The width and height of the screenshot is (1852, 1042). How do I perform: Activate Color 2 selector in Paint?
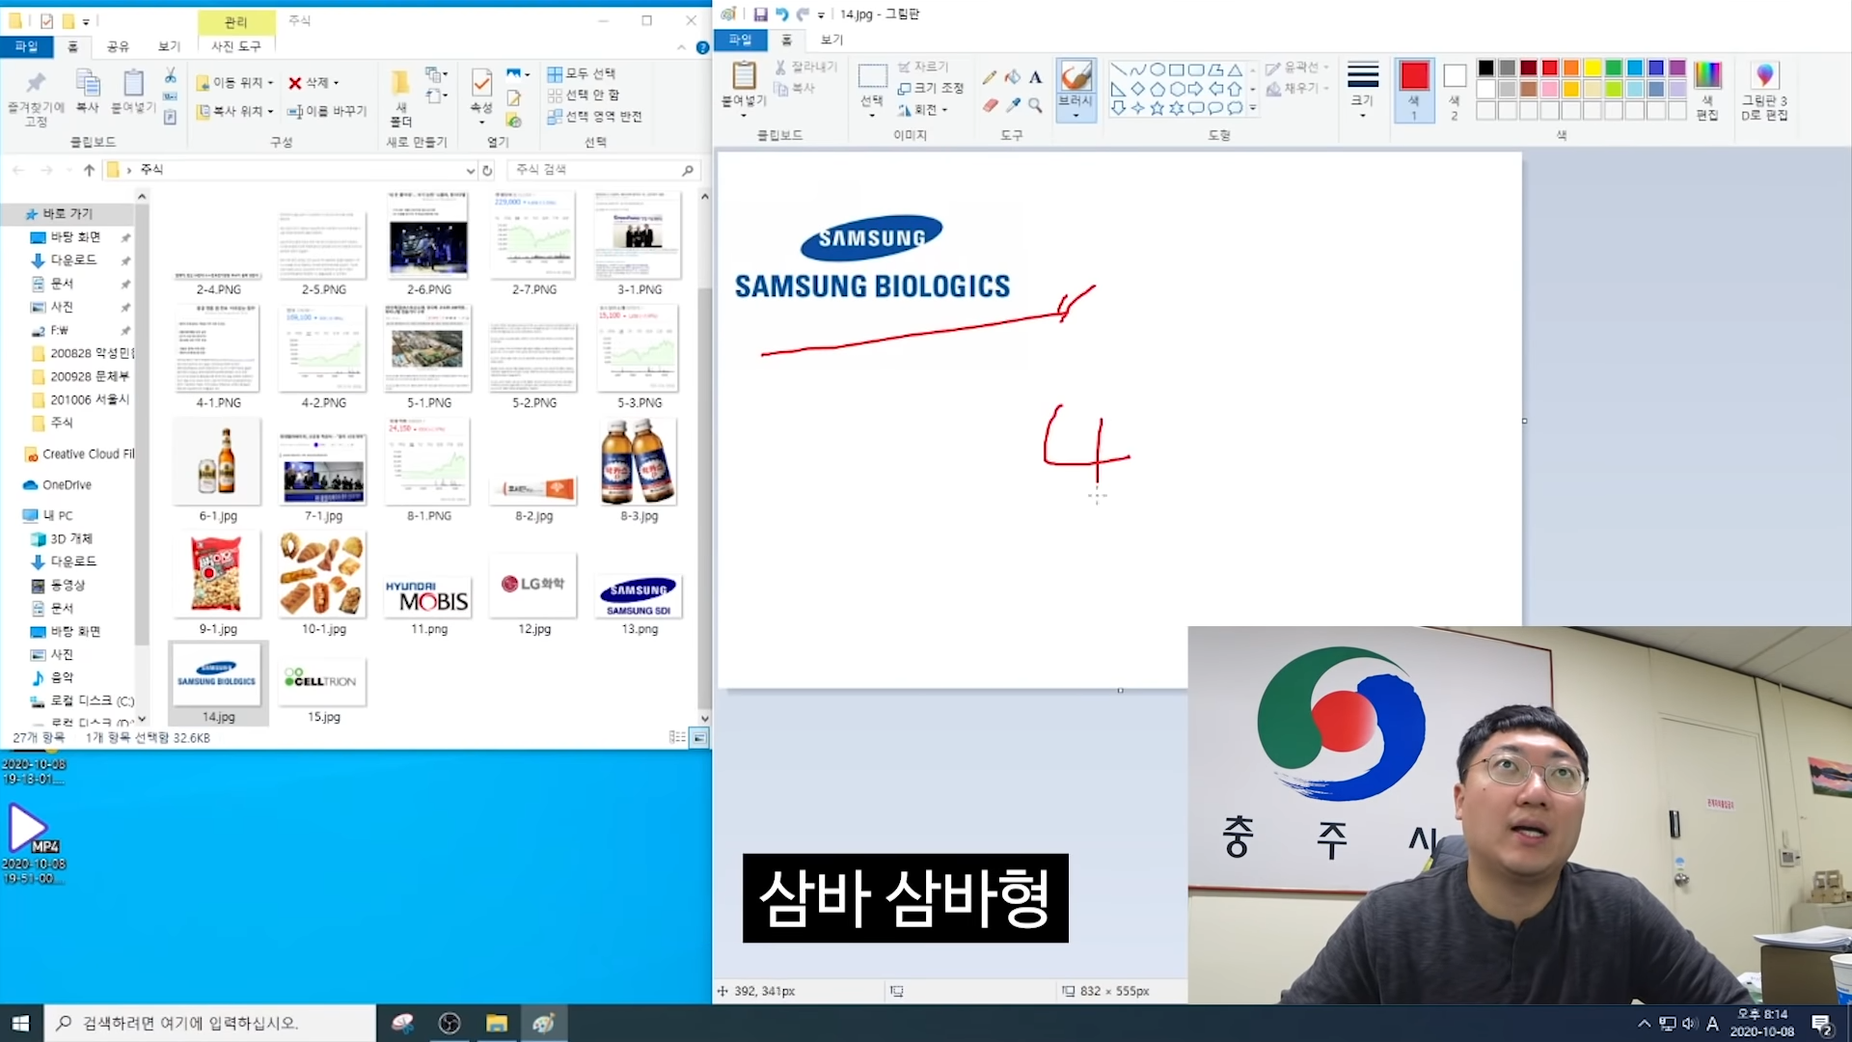pos(1455,90)
